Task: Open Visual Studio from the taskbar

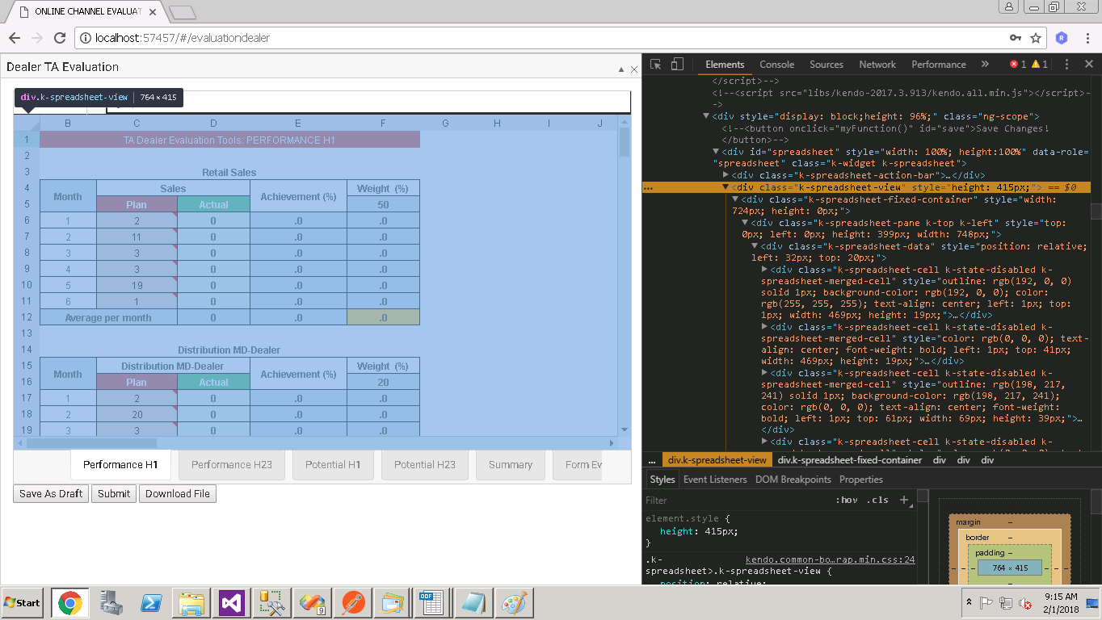Action: [x=232, y=602]
